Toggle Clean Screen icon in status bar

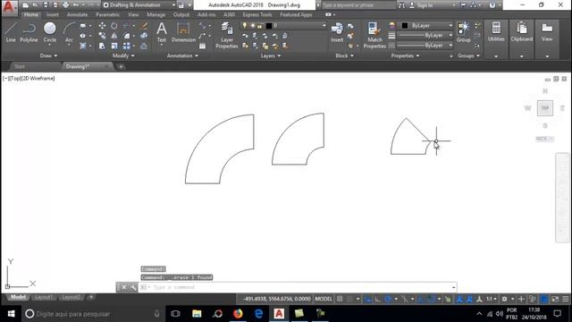click(x=555, y=299)
